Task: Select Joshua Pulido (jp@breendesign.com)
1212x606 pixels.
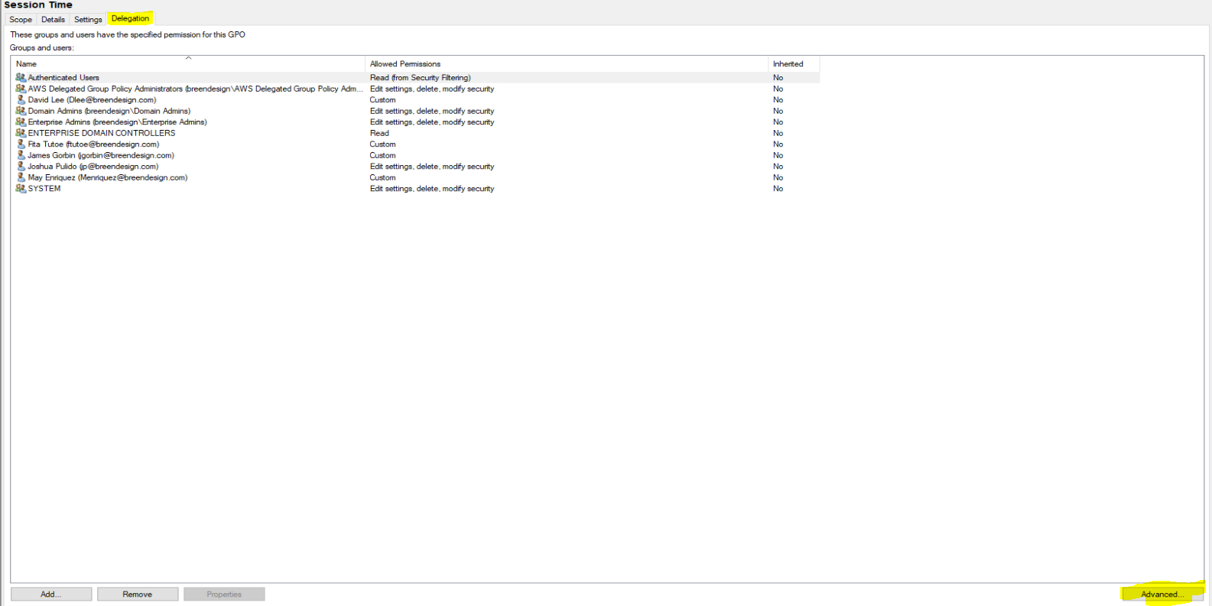Action: pyautogui.click(x=93, y=166)
